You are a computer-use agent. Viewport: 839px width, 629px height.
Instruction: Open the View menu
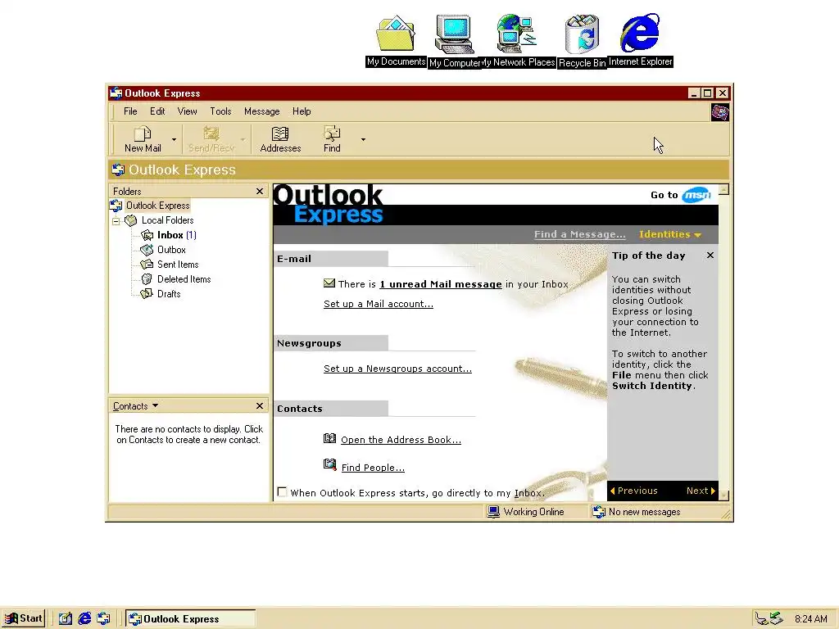(x=188, y=111)
